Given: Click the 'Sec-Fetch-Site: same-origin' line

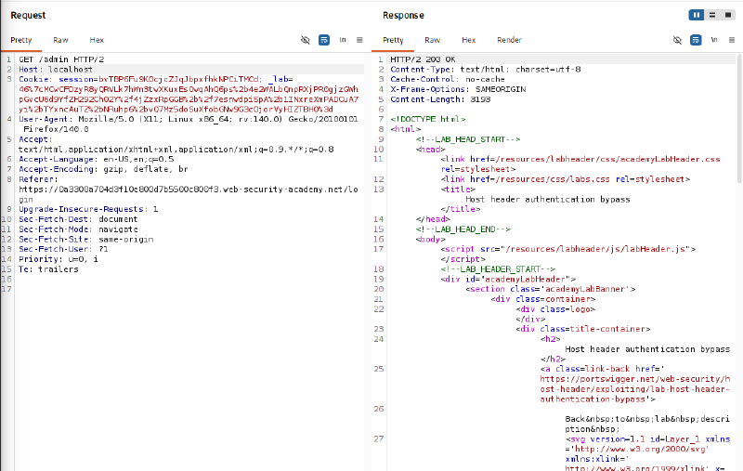Looking at the screenshot, I should coord(85,239).
